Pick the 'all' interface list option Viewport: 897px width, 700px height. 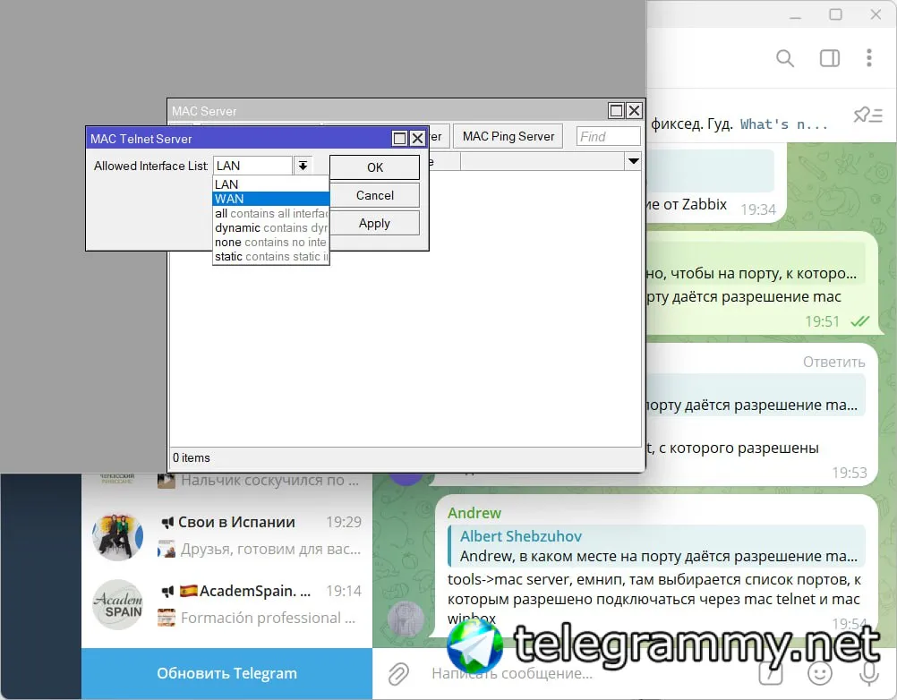270,213
